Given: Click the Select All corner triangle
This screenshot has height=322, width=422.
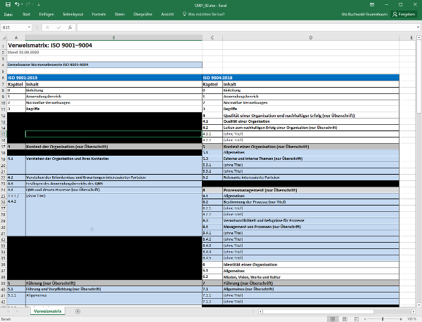Looking at the screenshot, I should pyautogui.click(x=3, y=36).
